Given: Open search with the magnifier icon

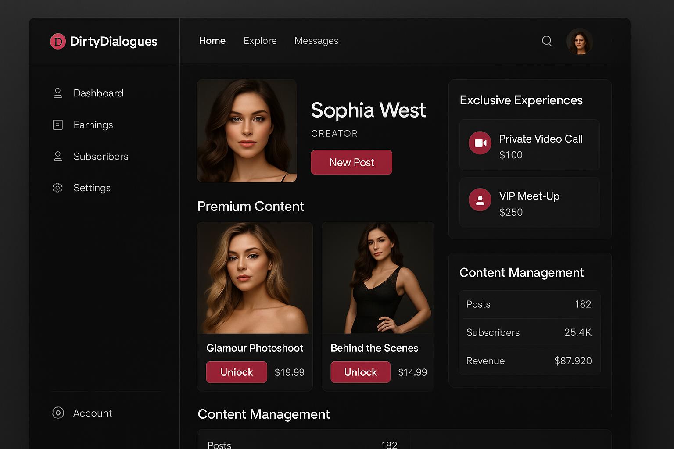Looking at the screenshot, I should point(547,41).
